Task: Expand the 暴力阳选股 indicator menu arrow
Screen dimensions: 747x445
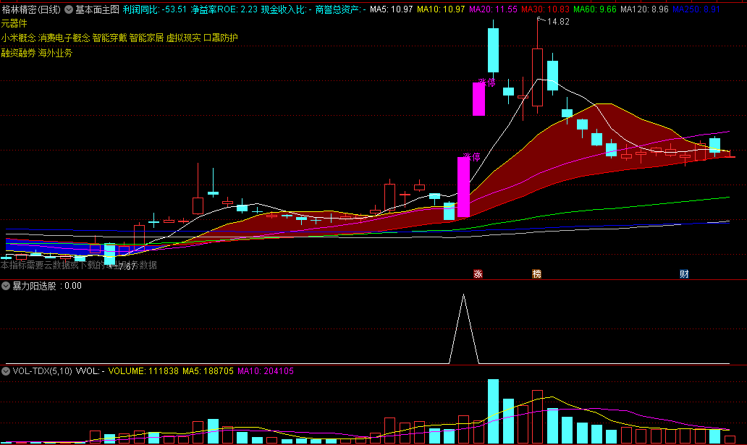Action: 6,286
